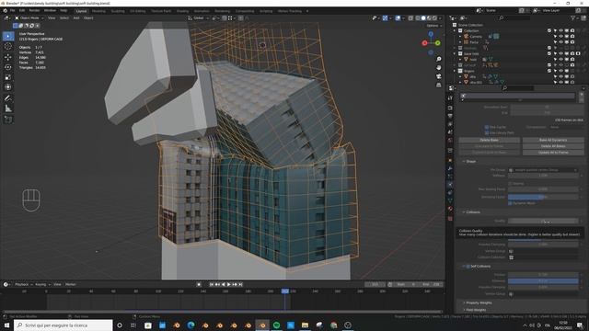Open the viewport Options dropdown

pos(434,26)
